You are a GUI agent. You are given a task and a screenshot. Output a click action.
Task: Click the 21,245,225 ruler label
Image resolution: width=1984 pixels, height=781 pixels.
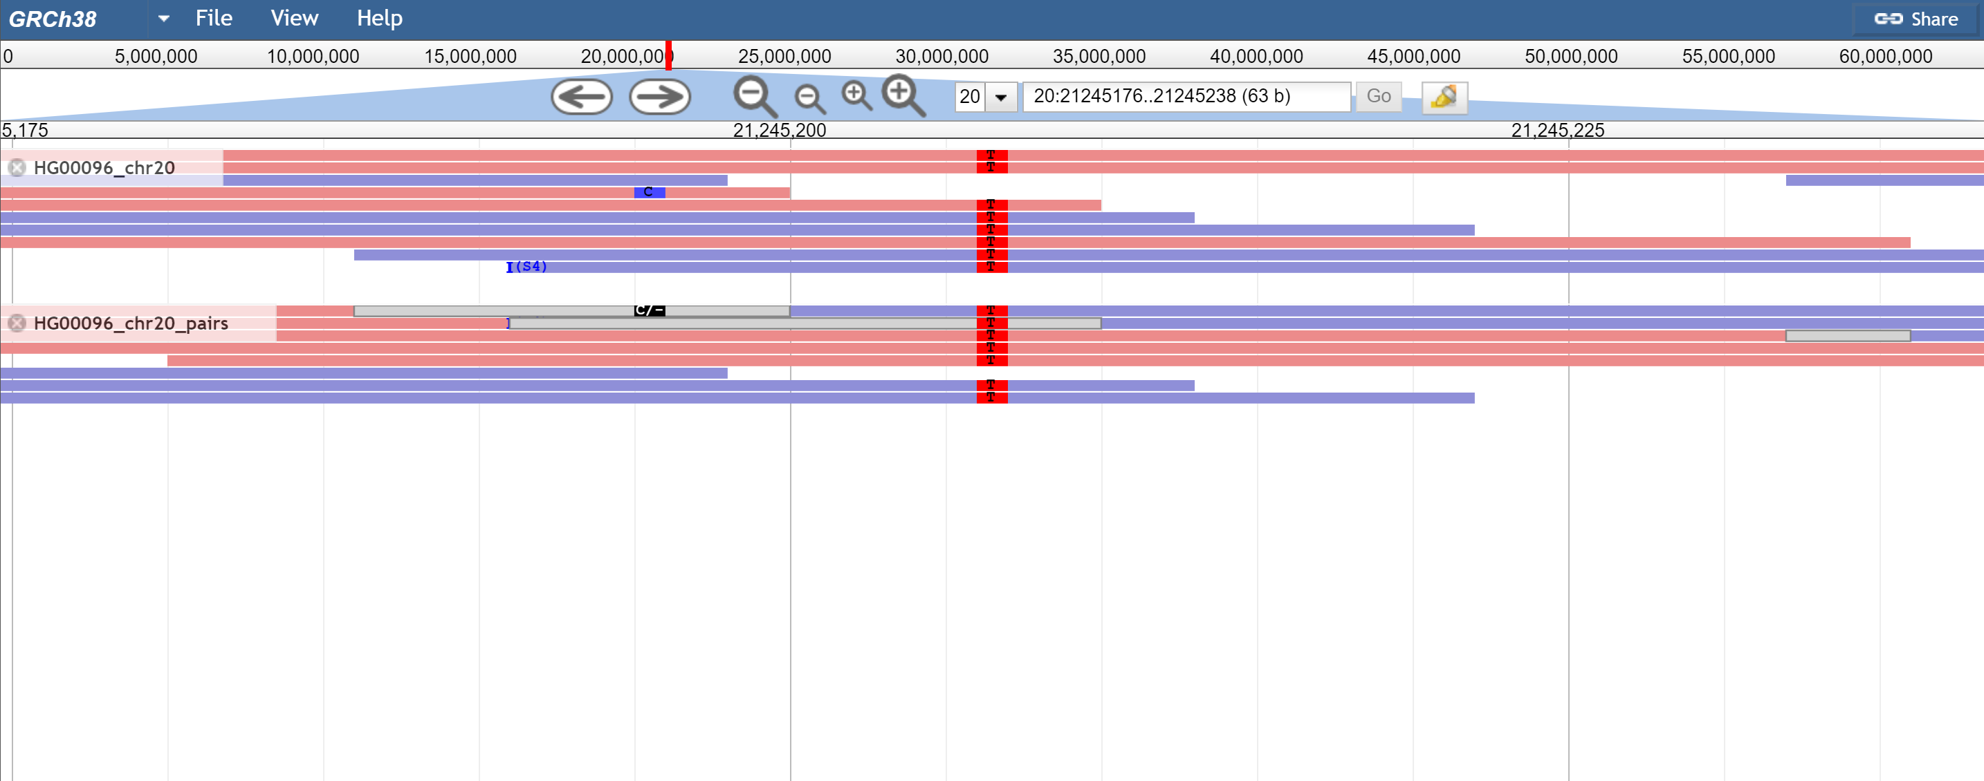[1557, 130]
